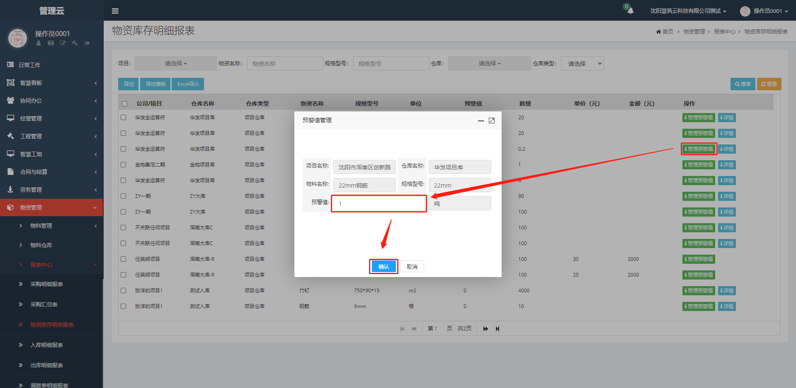Go to next page in pagination
Screen dimensions: 796x388
[485, 329]
